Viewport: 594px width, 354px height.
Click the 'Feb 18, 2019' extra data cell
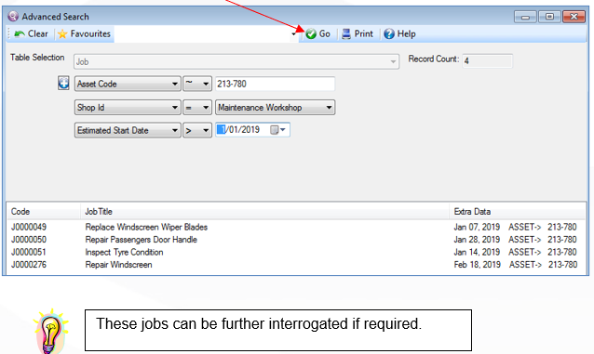point(478,265)
